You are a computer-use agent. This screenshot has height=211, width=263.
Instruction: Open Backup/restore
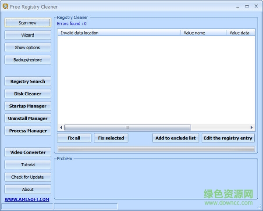point(28,60)
